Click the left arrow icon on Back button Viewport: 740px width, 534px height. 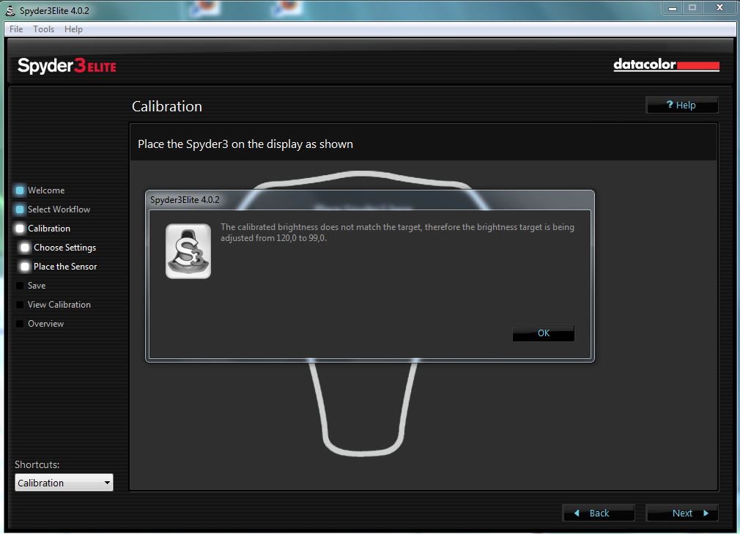[x=577, y=513]
